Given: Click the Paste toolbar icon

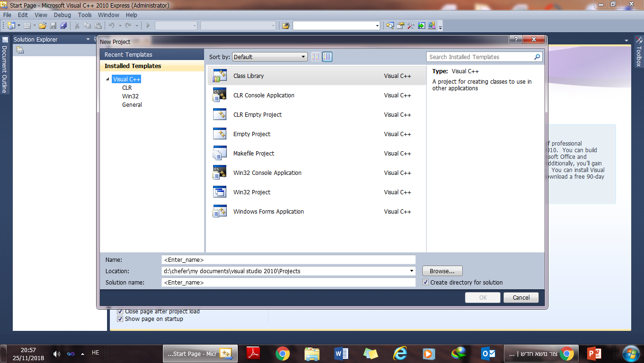Looking at the screenshot, I should coord(98,26).
